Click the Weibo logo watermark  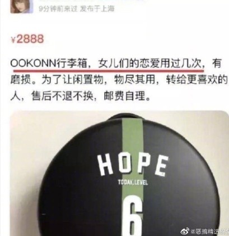point(184,232)
